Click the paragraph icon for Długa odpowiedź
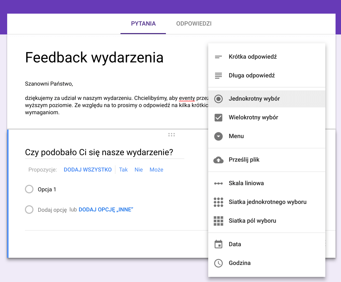This screenshot has height=282, width=341. [x=218, y=76]
